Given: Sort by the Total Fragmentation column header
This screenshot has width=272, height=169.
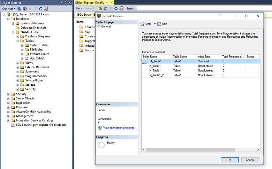Looking at the screenshot, I should pos(233,57).
